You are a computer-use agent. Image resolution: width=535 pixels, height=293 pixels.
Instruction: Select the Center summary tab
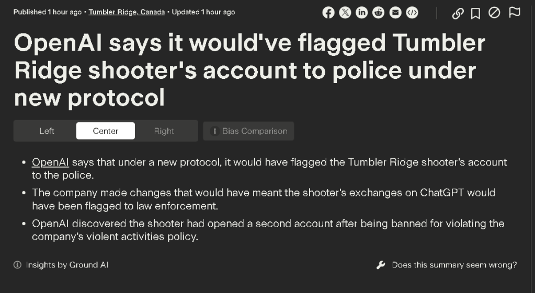point(106,131)
